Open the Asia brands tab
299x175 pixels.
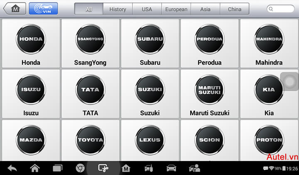(206, 9)
